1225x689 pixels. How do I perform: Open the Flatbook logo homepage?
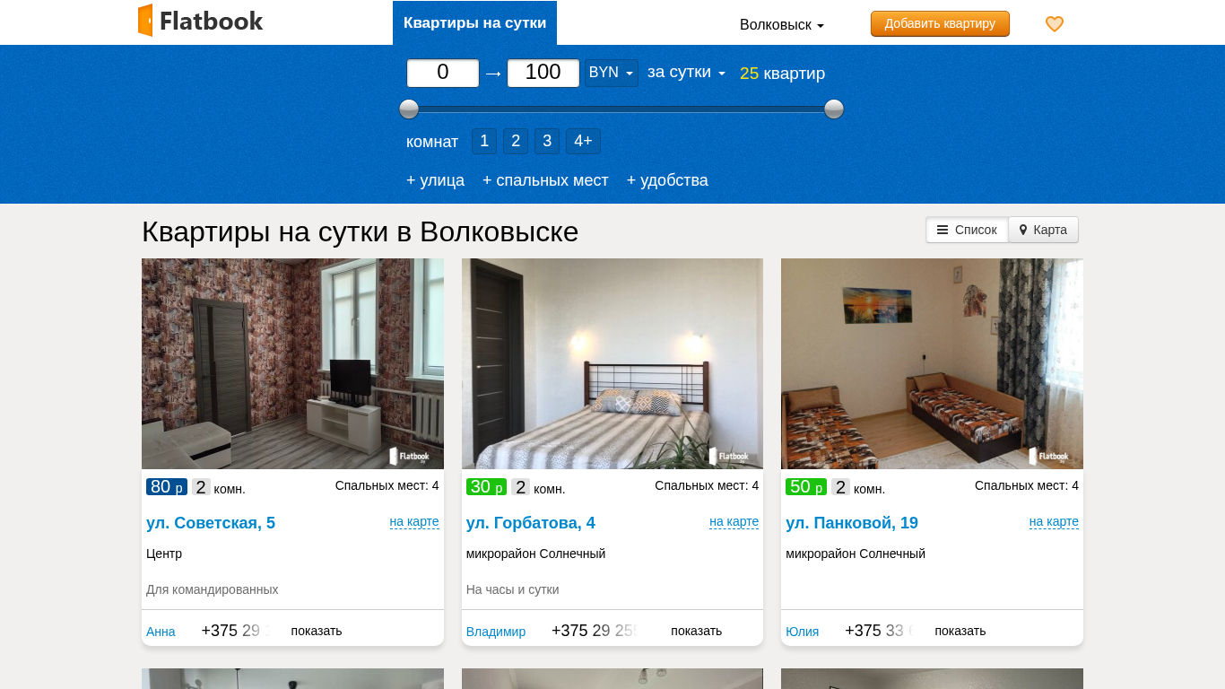(x=201, y=21)
